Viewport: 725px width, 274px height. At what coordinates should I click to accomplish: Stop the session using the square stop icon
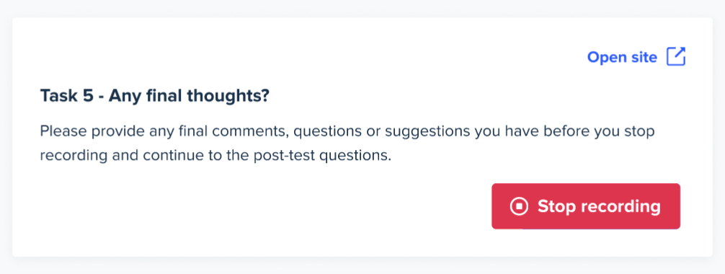coord(519,206)
